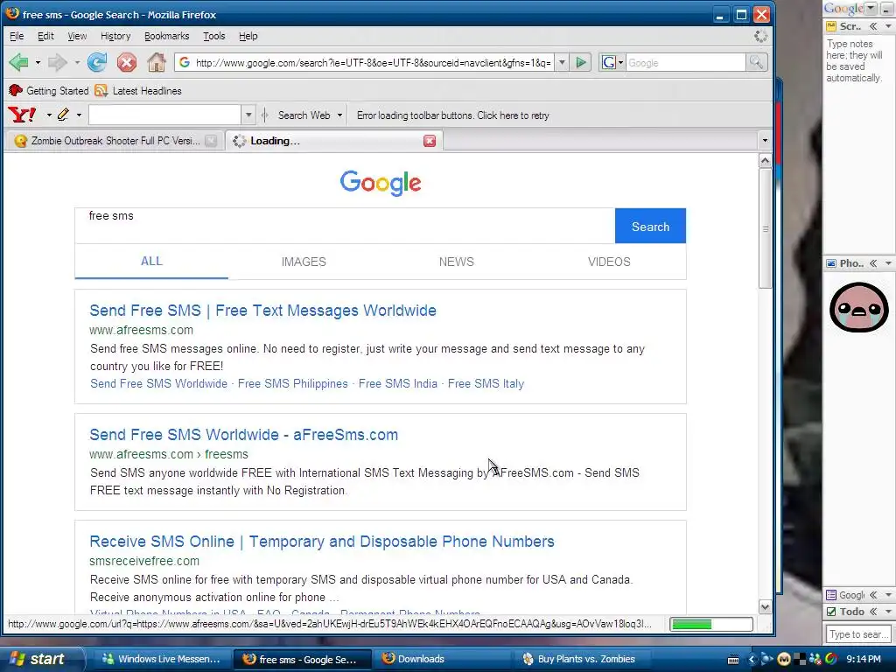Click the Photos gadget icon in sidebar
This screenshot has height=672, width=896.
tap(831, 263)
